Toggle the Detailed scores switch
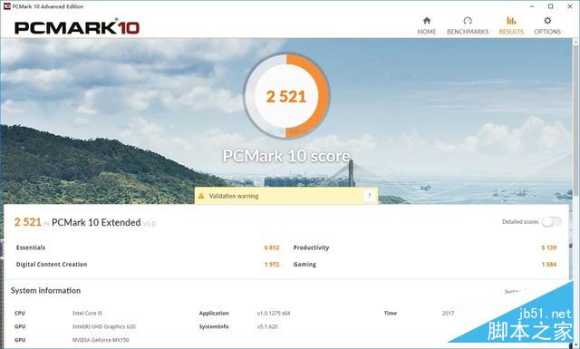Image resolution: width=580 pixels, height=349 pixels. coord(551,222)
